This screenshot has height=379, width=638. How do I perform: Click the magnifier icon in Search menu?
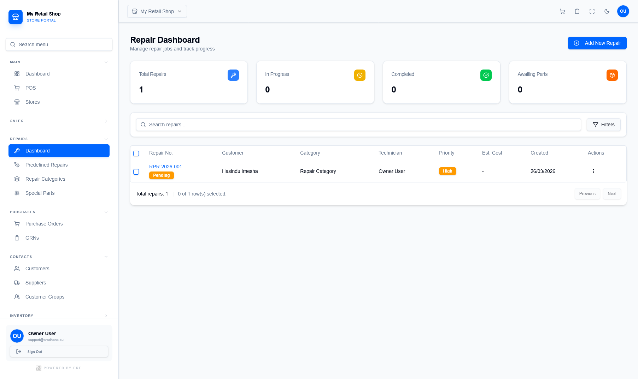[13, 44]
